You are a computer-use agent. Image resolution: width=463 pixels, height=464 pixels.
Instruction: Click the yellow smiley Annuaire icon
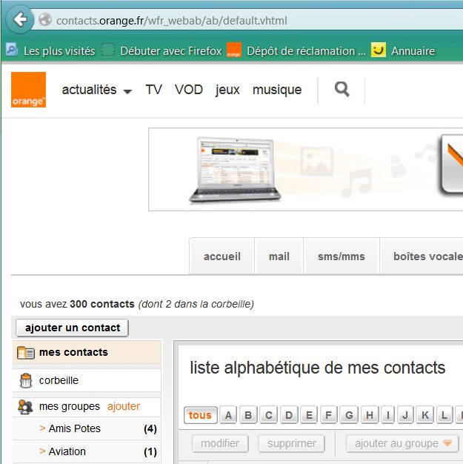point(379,50)
